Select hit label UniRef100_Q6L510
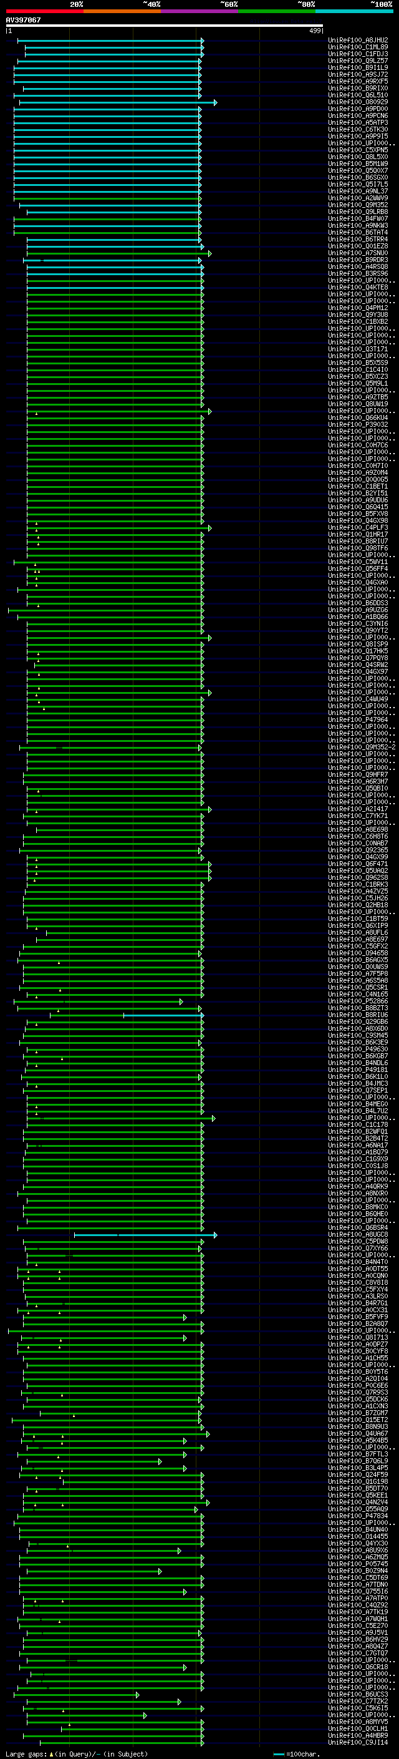 358,95
